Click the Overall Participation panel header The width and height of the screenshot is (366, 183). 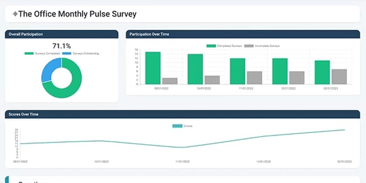62,34
